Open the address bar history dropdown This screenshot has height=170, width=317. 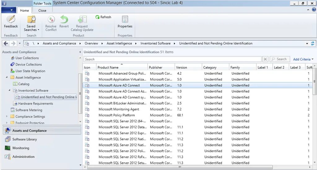[x=307, y=44]
